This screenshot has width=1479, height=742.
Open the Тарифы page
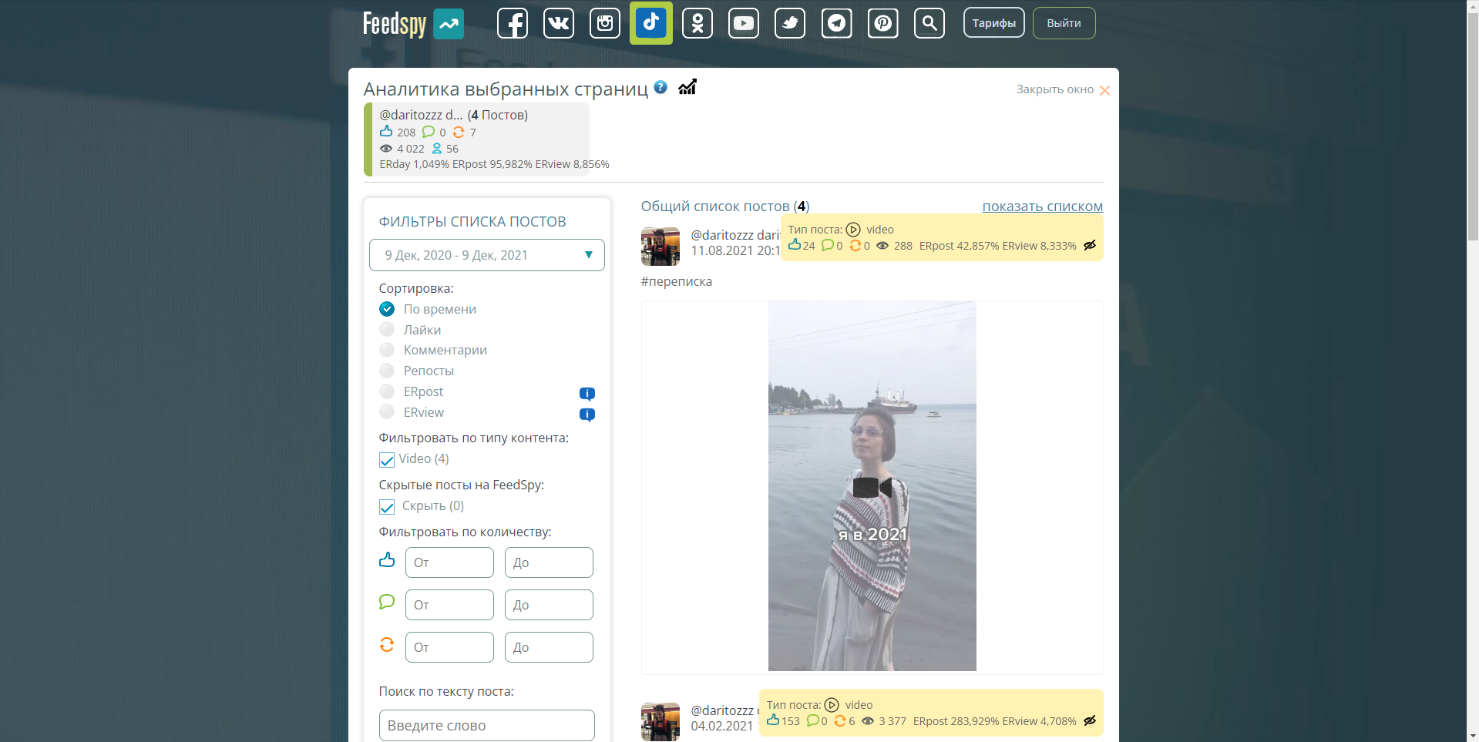click(994, 23)
